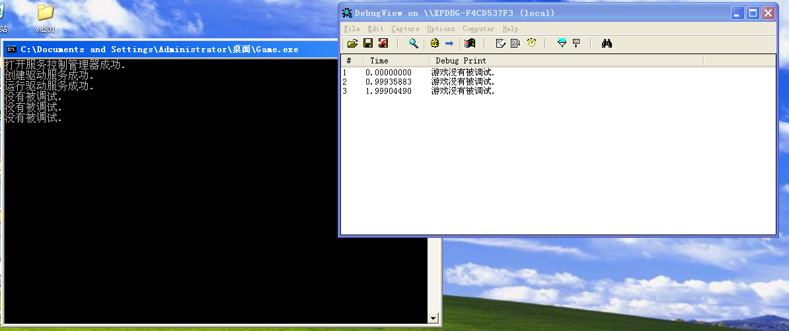Open the Help menu in DebugView

pyautogui.click(x=510, y=28)
